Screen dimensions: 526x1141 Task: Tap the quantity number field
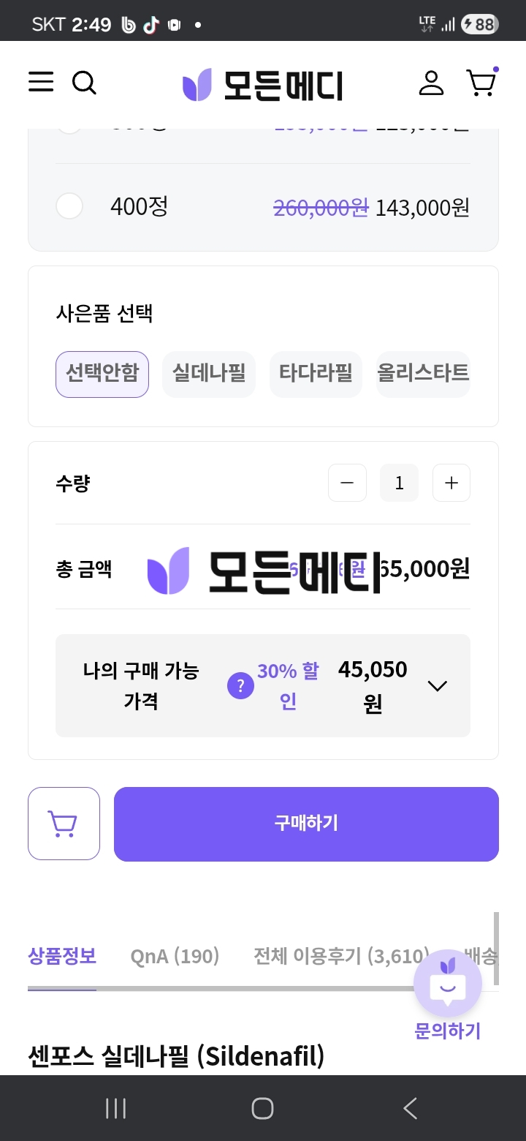click(399, 483)
